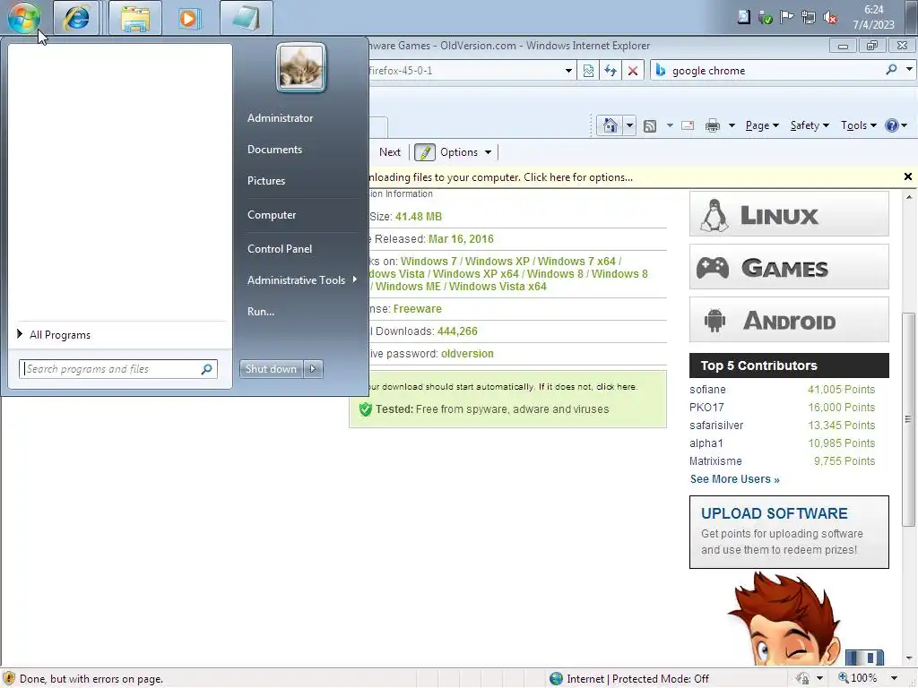Click the Freeware license link
918x688 pixels.
[x=418, y=309]
